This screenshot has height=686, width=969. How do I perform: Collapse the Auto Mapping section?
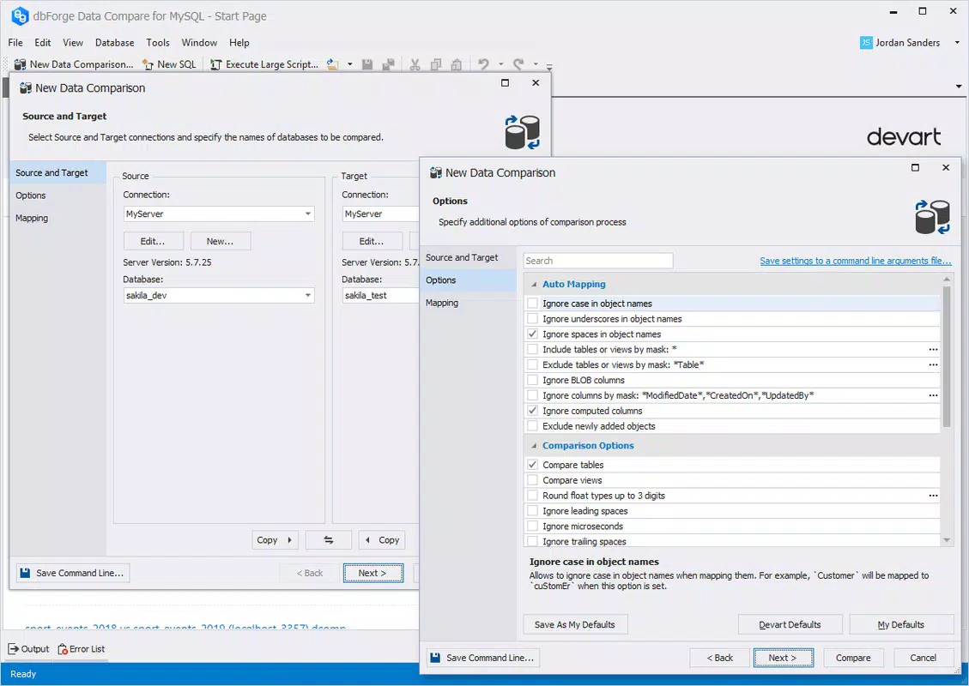534,284
